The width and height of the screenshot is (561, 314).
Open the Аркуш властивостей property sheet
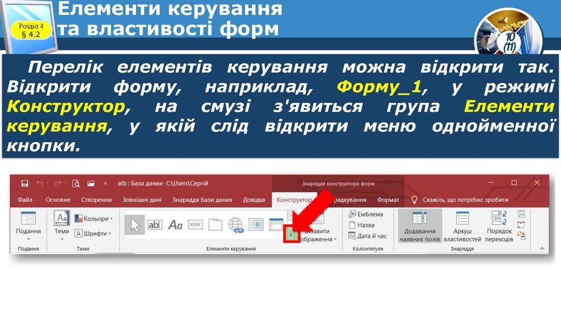click(x=462, y=226)
